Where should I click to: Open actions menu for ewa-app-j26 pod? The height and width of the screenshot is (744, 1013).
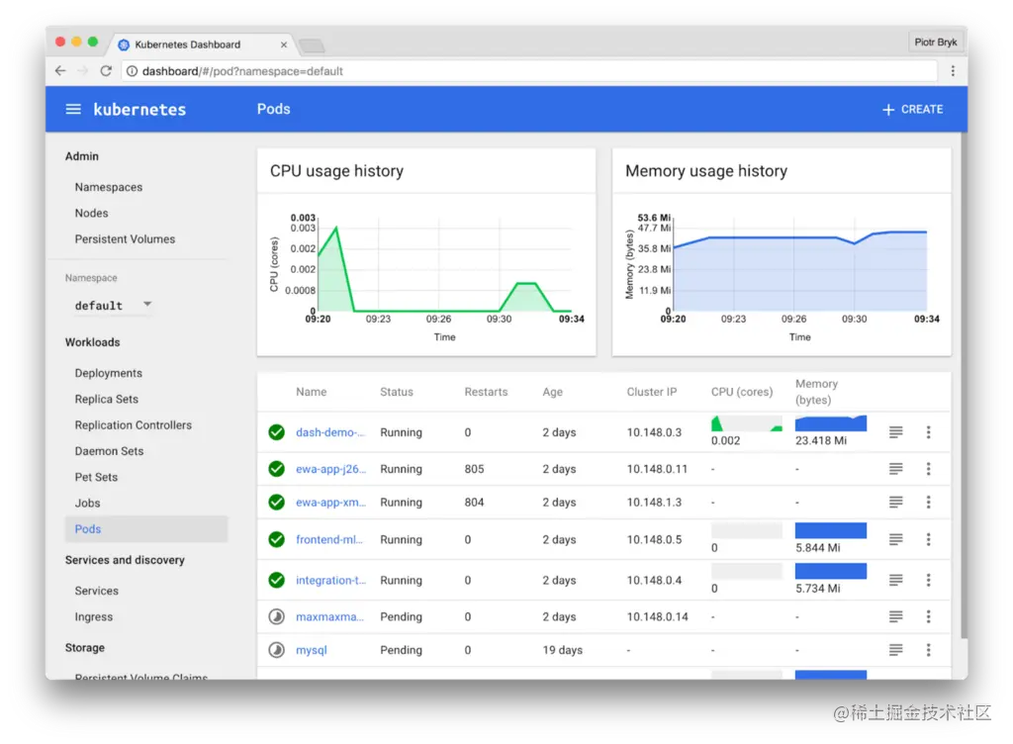tap(928, 469)
